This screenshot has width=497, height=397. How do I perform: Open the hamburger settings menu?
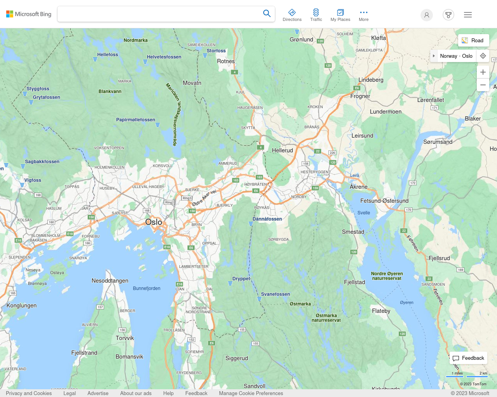(468, 15)
